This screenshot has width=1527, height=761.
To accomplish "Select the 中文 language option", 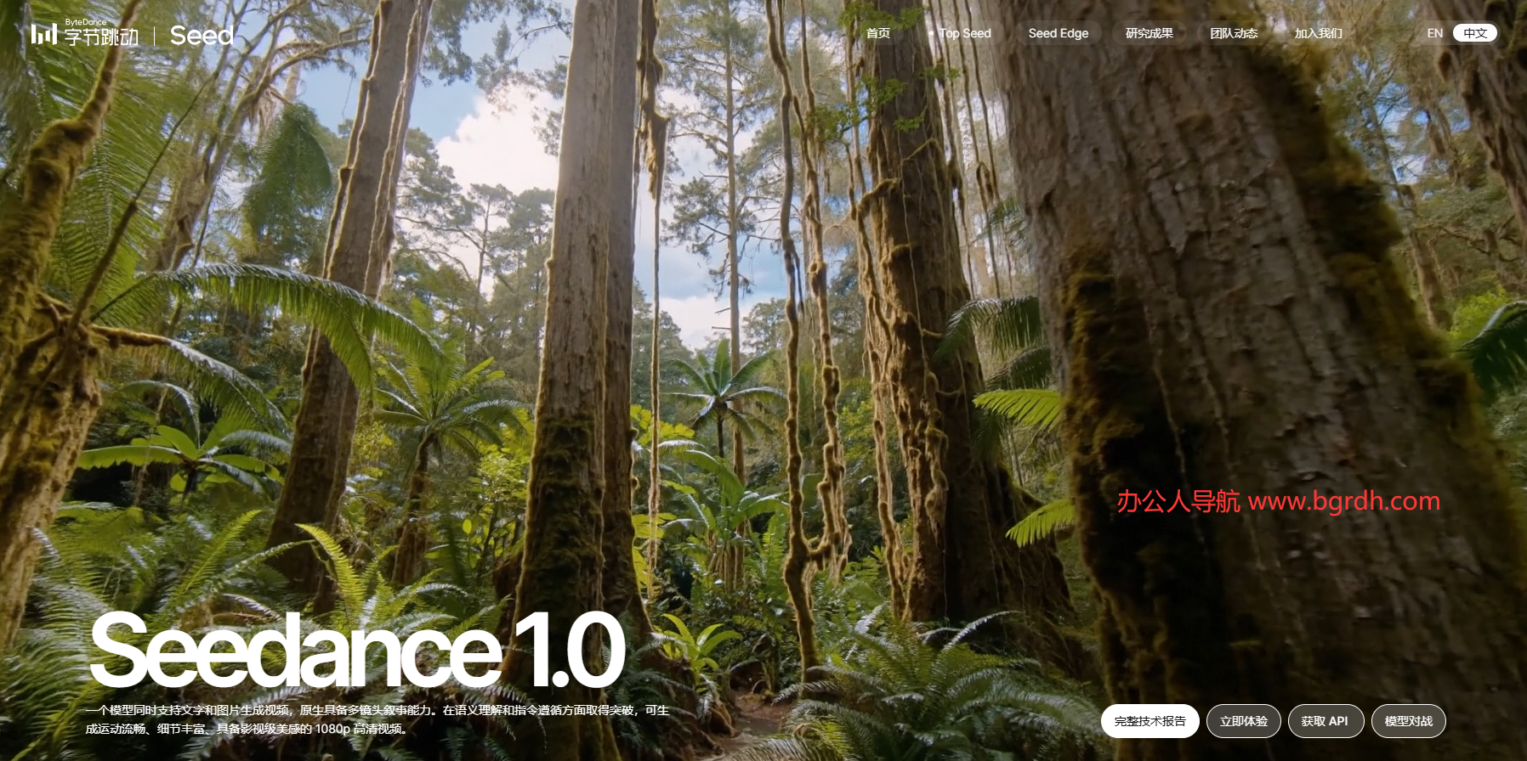I will [1474, 33].
